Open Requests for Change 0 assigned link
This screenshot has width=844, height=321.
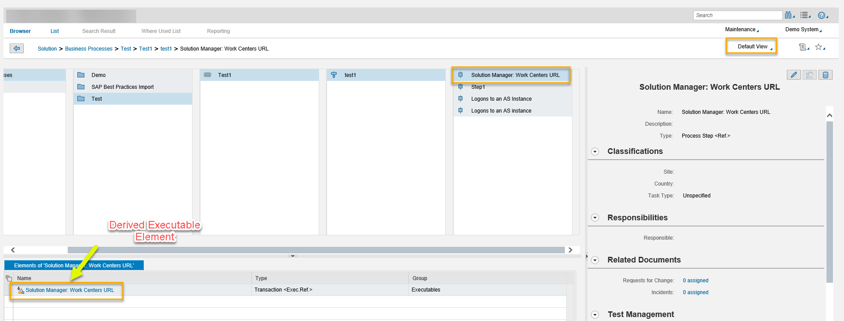point(695,281)
